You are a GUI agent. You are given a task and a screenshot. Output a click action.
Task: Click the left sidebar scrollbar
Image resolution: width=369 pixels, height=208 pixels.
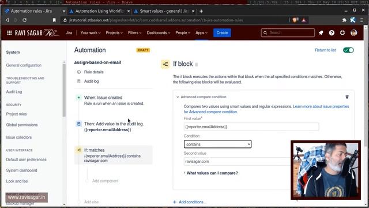tap(64, 90)
